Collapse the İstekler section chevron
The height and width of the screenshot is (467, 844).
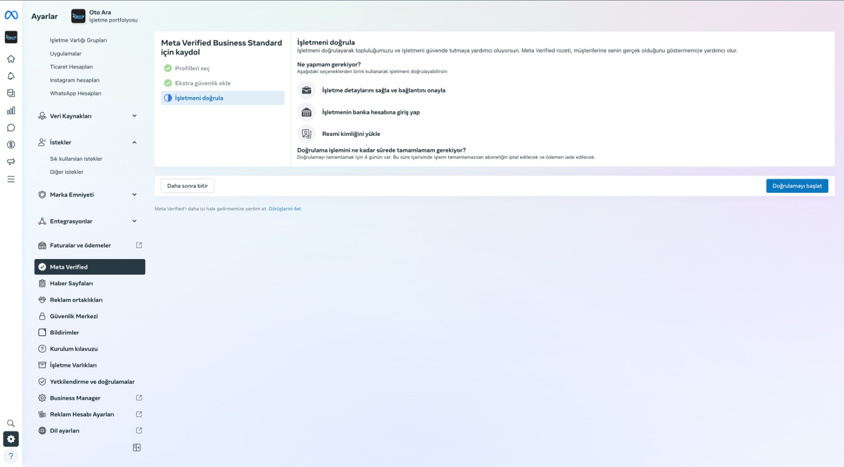point(135,142)
